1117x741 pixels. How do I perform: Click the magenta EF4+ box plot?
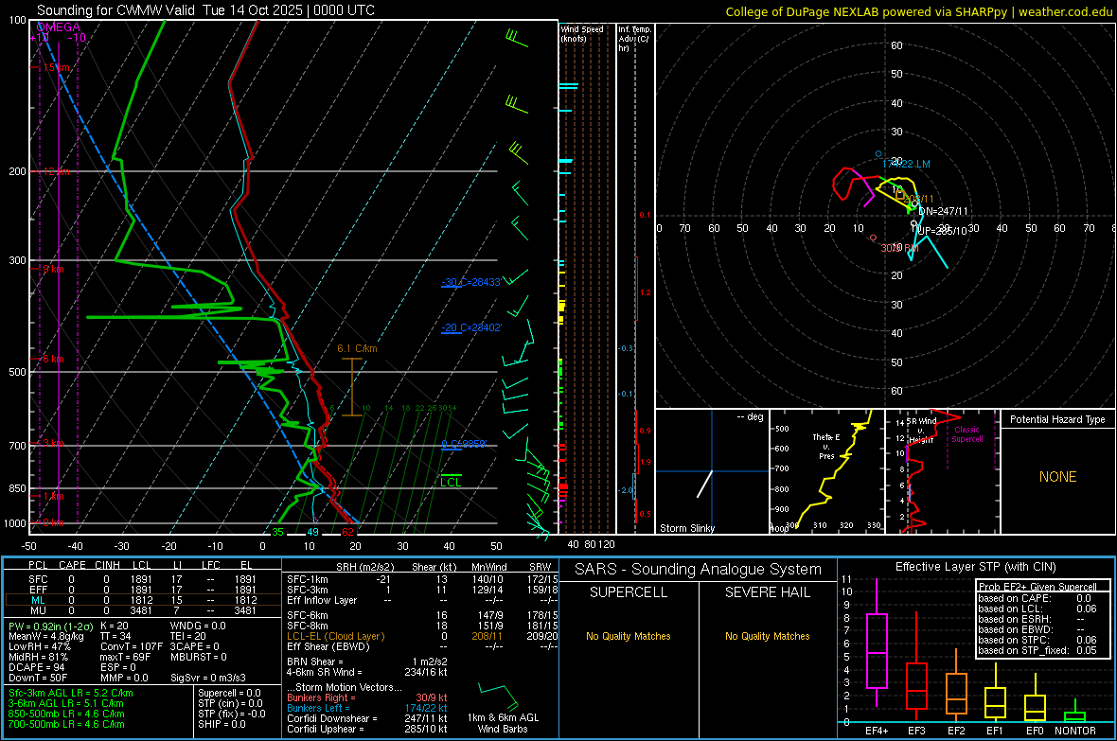877,644
